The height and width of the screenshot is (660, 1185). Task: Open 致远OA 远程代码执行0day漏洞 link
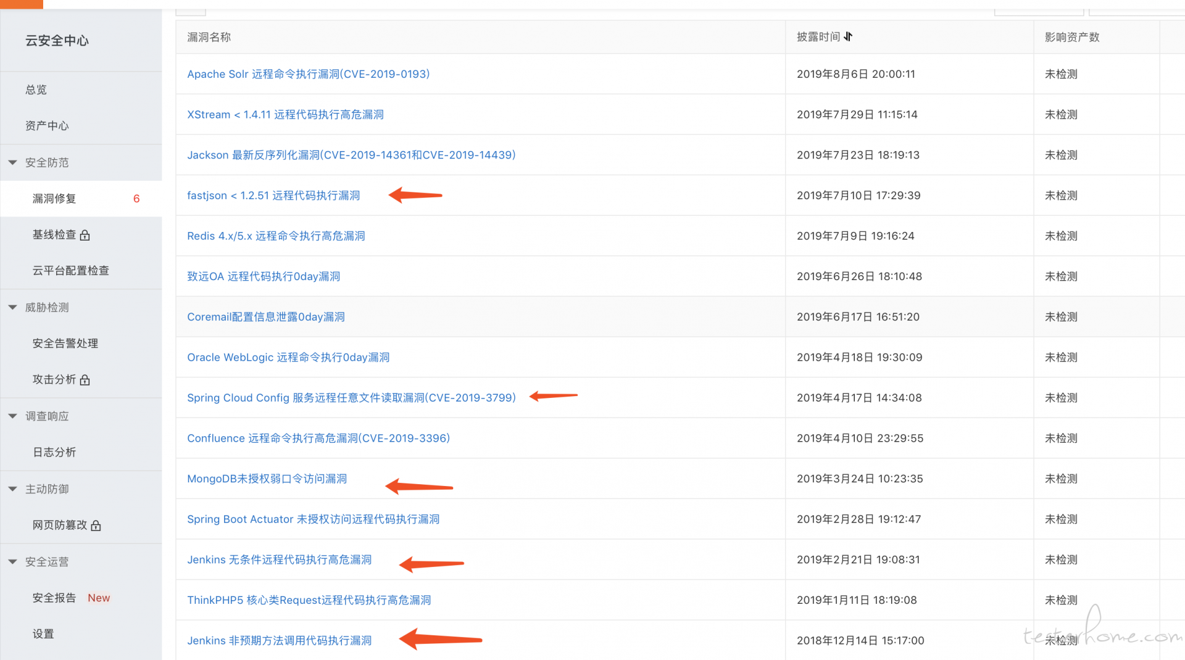coord(264,276)
